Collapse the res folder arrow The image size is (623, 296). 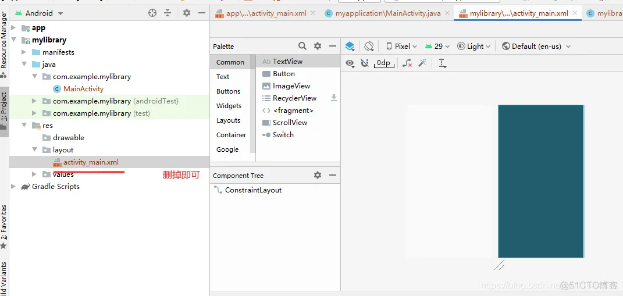click(x=24, y=125)
